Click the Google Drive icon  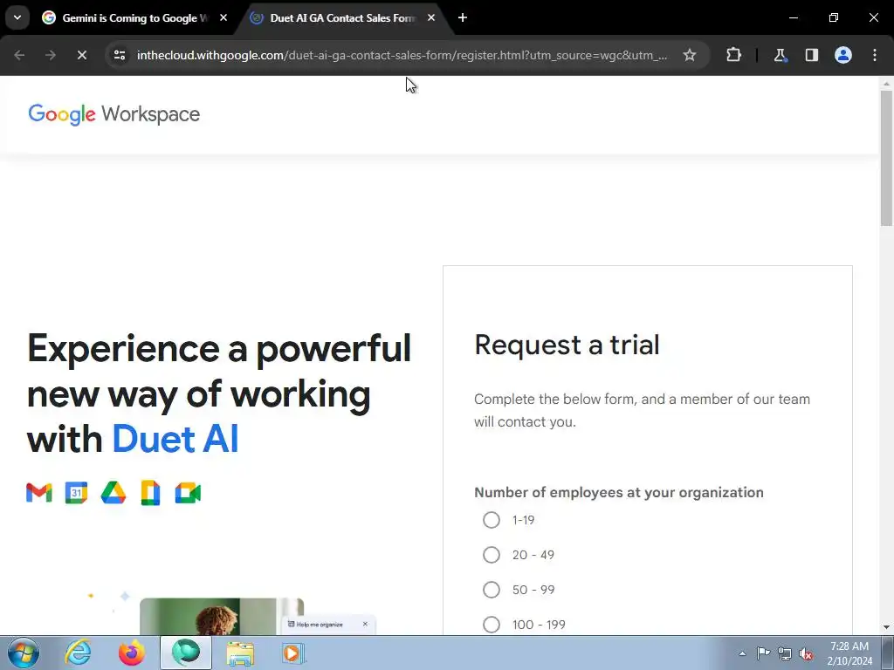click(x=113, y=494)
